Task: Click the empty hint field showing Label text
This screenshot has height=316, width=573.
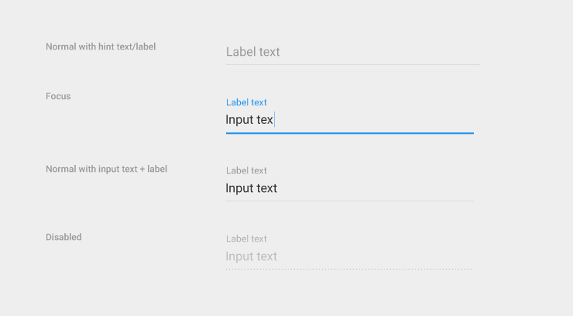Action: [352, 52]
